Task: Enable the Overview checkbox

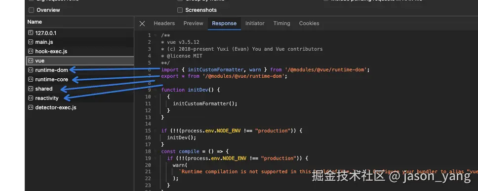Action: click(31, 10)
